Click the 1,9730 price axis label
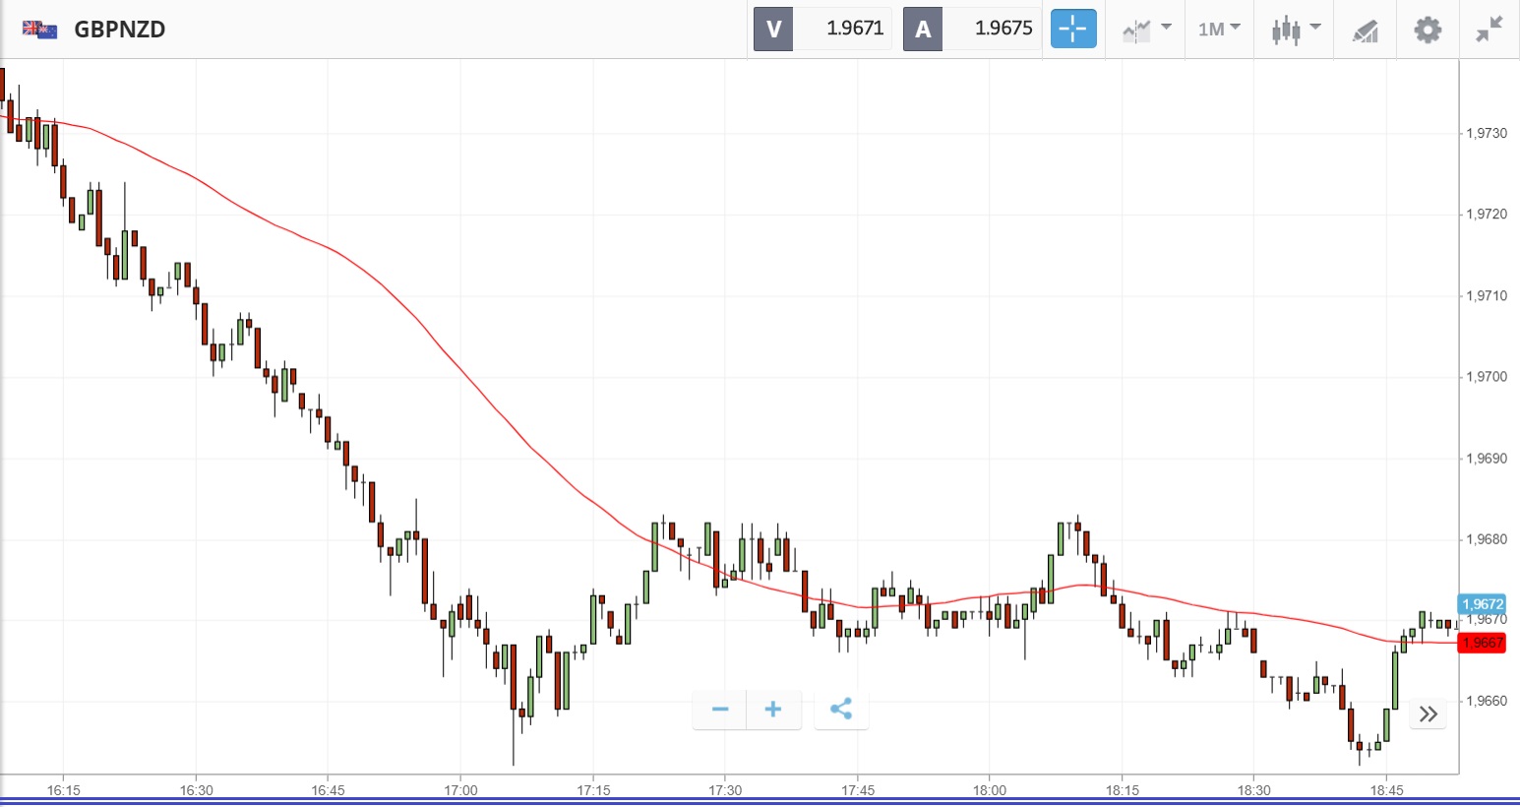Image resolution: width=1520 pixels, height=807 pixels. (1486, 133)
